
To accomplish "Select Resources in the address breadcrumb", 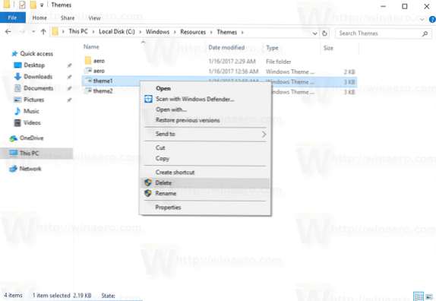I will [x=193, y=32].
